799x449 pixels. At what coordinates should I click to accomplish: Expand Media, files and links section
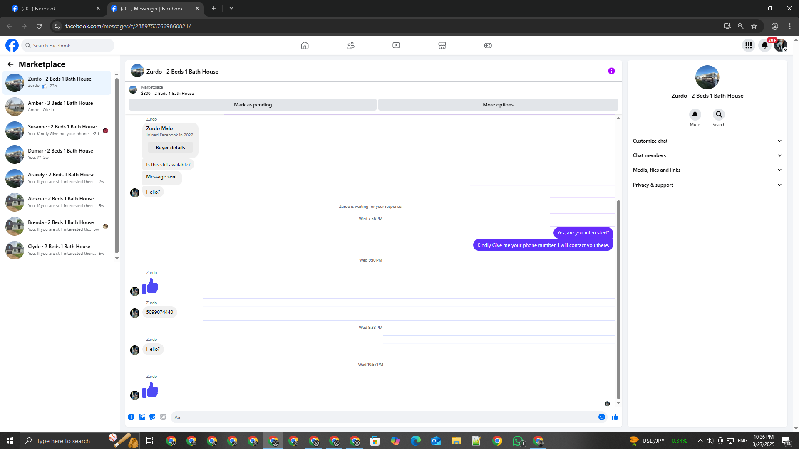click(707, 170)
